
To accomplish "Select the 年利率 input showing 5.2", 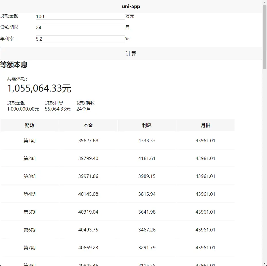I will [x=80, y=39].
